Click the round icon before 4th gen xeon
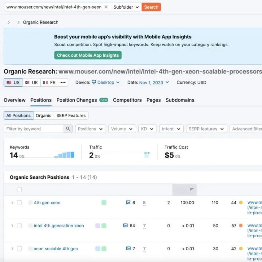This screenshot has height=262, width=262. (x=30, y=203)
